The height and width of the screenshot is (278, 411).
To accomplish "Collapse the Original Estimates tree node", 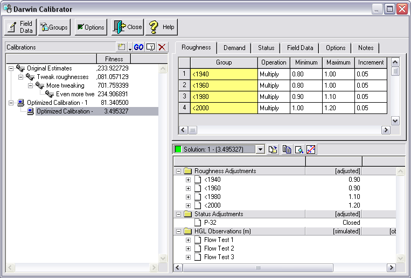I will coord(11,68).
